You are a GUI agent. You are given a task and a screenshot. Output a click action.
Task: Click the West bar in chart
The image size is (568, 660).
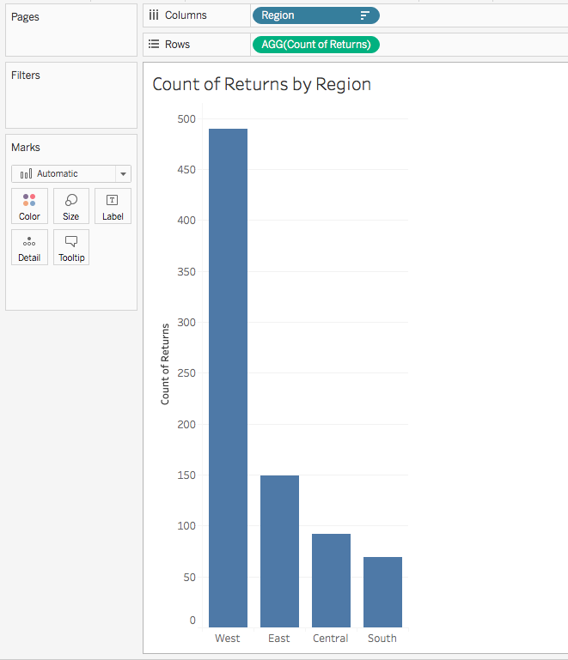click(228, 378)
